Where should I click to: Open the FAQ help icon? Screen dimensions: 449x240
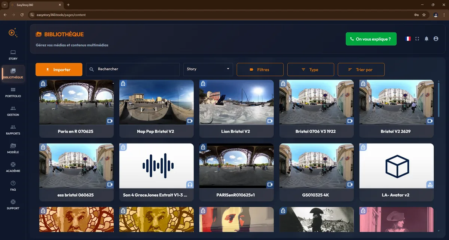(x=13, y=183)
